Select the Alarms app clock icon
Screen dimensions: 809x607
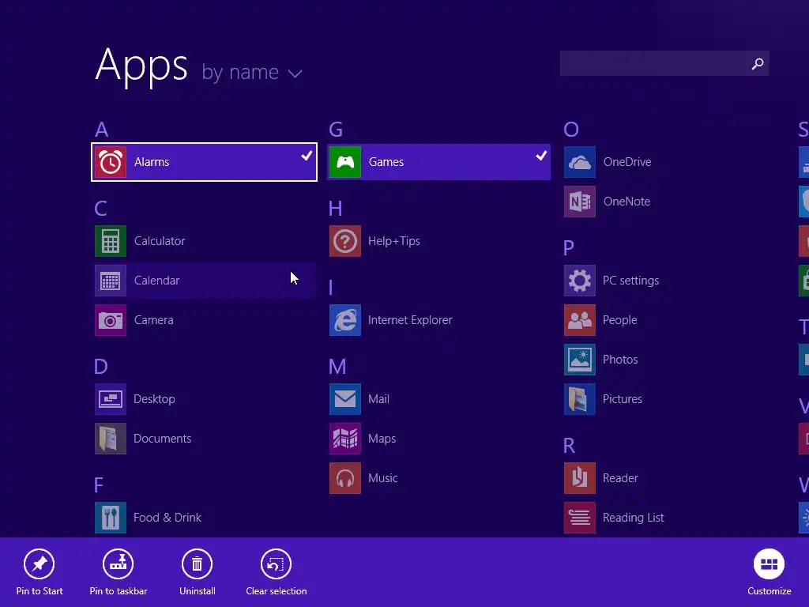[111, 162]
